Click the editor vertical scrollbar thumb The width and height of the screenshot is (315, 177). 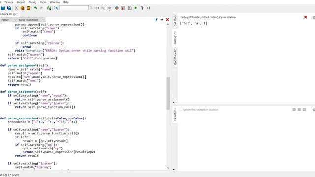point(168,93)
